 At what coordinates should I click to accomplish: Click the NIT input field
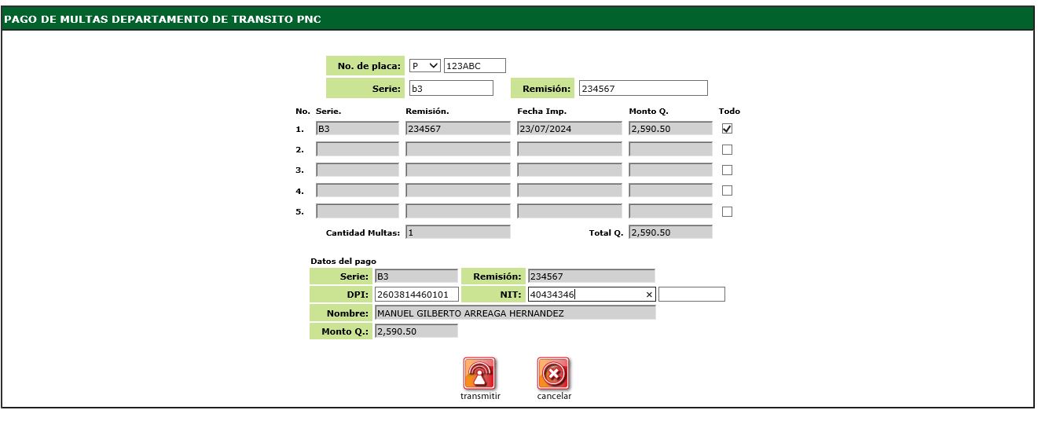(x=585, y=295)
